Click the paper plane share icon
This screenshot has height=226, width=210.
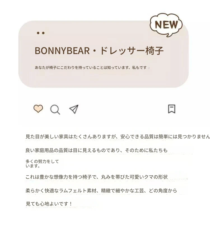(74, 109)
